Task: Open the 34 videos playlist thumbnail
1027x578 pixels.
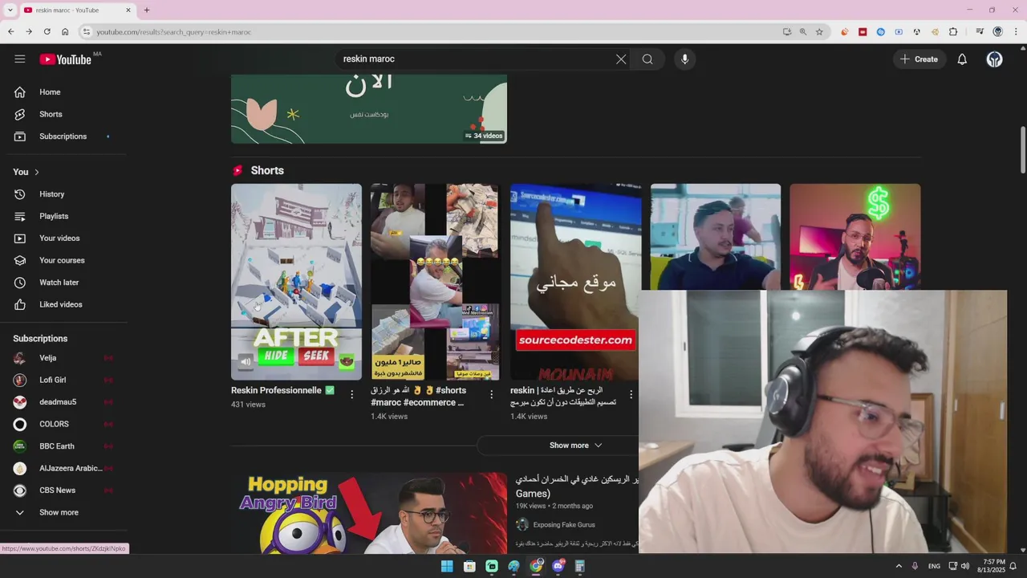Action: pyautogui.click(x=369, y=109)
